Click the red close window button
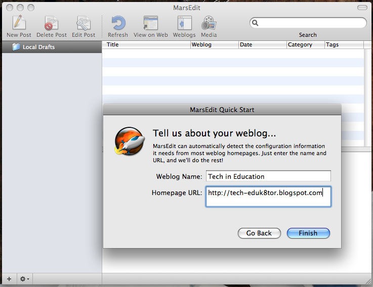Viewport: 373px width, 287px height. point(10,8)
